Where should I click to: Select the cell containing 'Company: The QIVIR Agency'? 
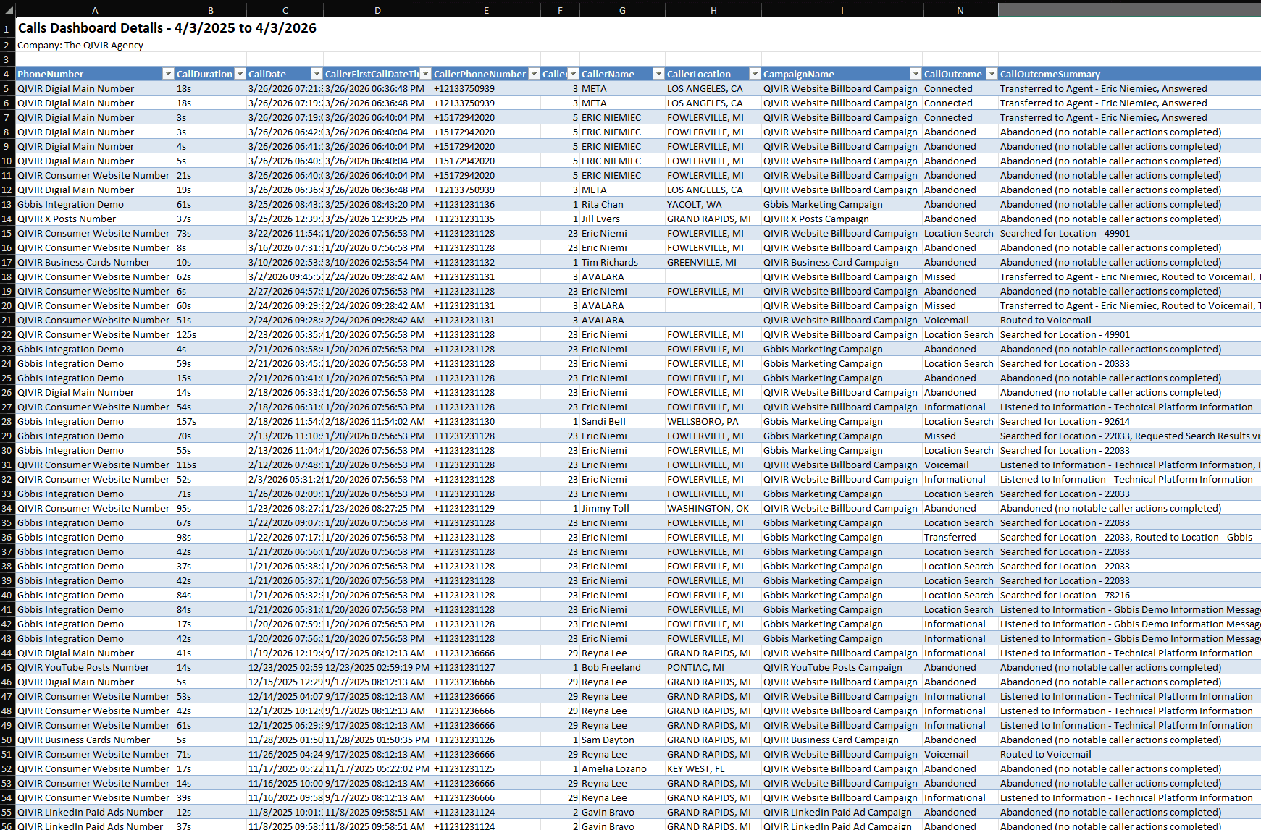(80, 45)
